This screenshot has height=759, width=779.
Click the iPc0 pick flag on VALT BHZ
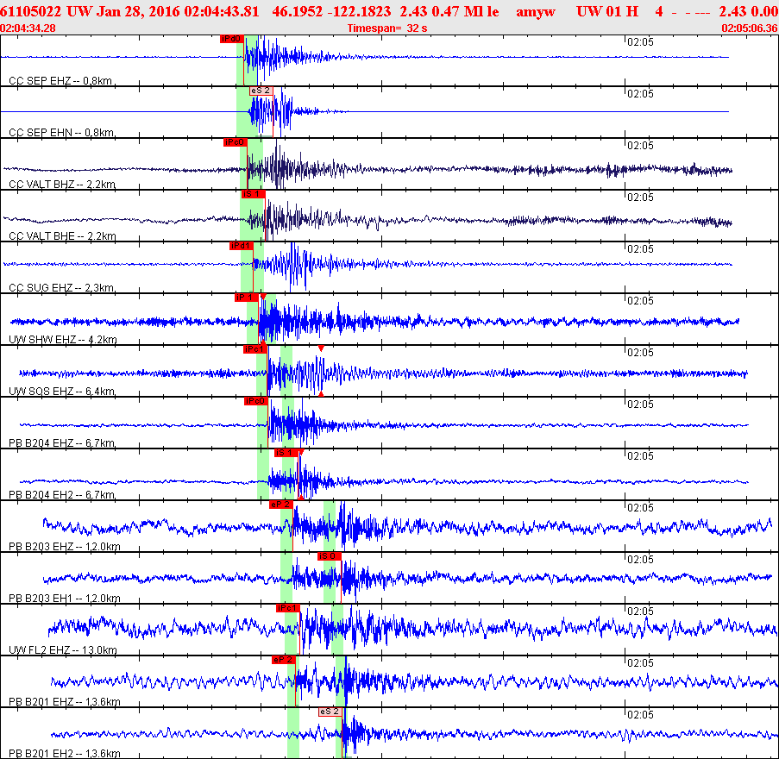tap(235, 142)
